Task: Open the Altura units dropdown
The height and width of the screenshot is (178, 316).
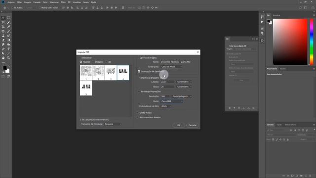Action: [184, 87]
